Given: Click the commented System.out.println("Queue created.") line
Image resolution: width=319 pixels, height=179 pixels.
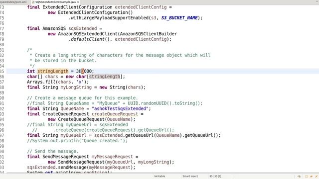Looking at the screenshot, I should (x=77, y=141).
